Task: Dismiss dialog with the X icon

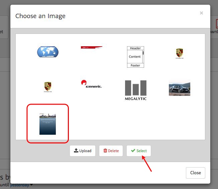Action: coord(201,13)
